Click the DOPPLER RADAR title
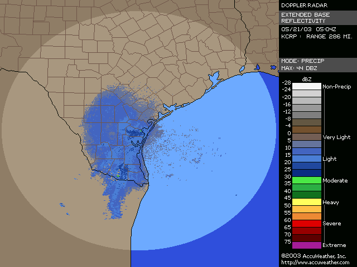The width and height of the screenshot is (357, 267). coord(305,5)
